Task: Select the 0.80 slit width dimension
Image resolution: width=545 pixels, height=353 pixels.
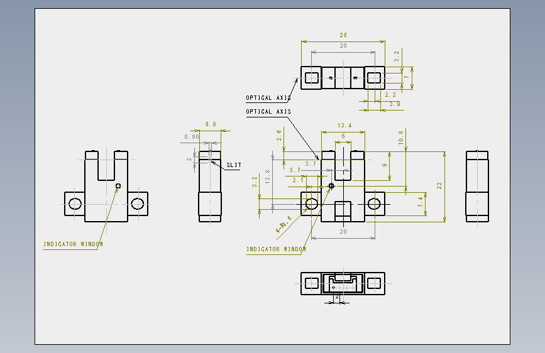Action: point(192,136)
